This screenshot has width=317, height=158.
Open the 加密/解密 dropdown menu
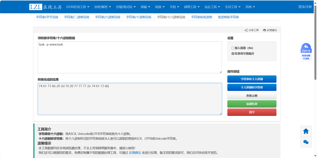[103, 7]
